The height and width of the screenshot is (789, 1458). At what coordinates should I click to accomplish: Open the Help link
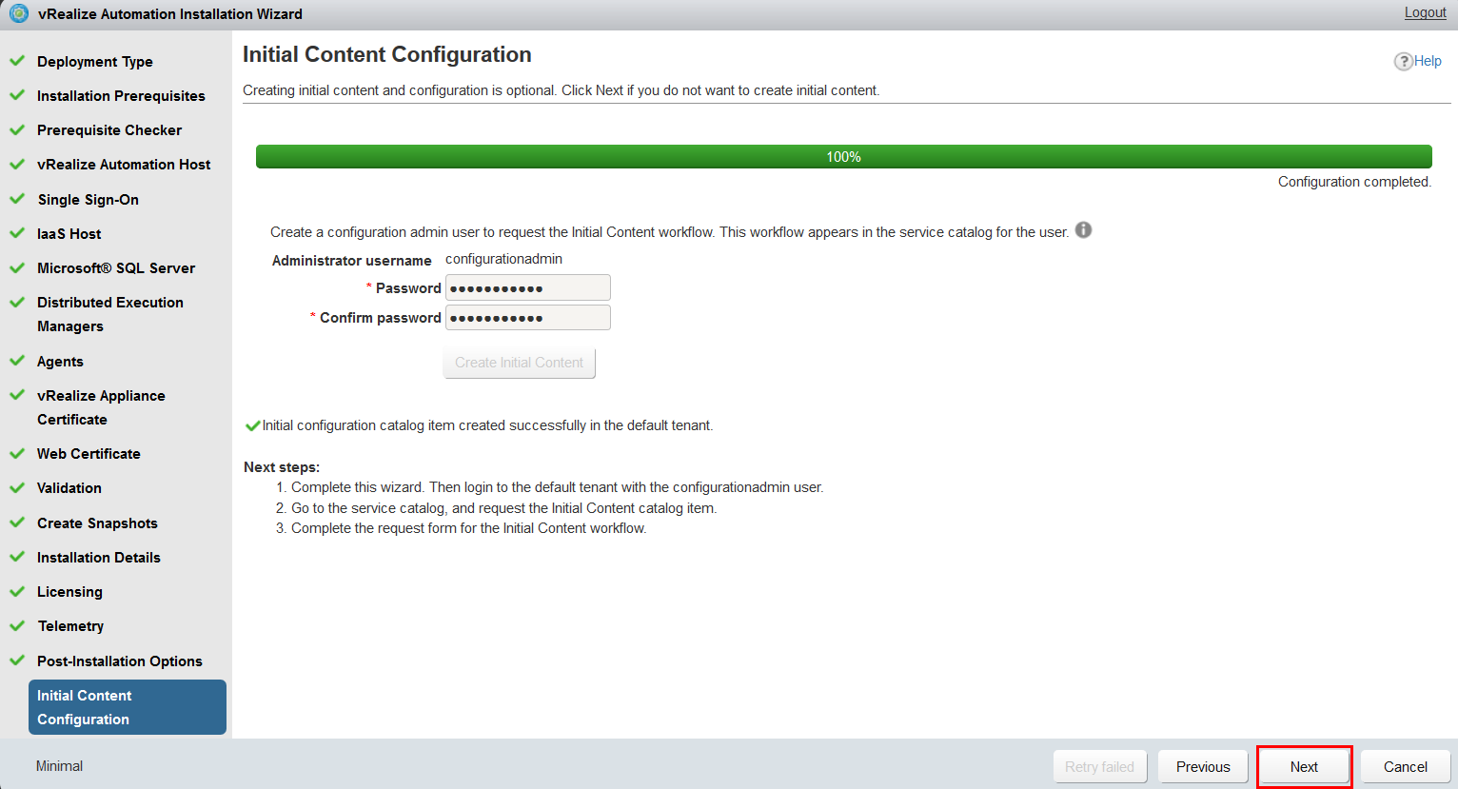[x=1428, y=61]
